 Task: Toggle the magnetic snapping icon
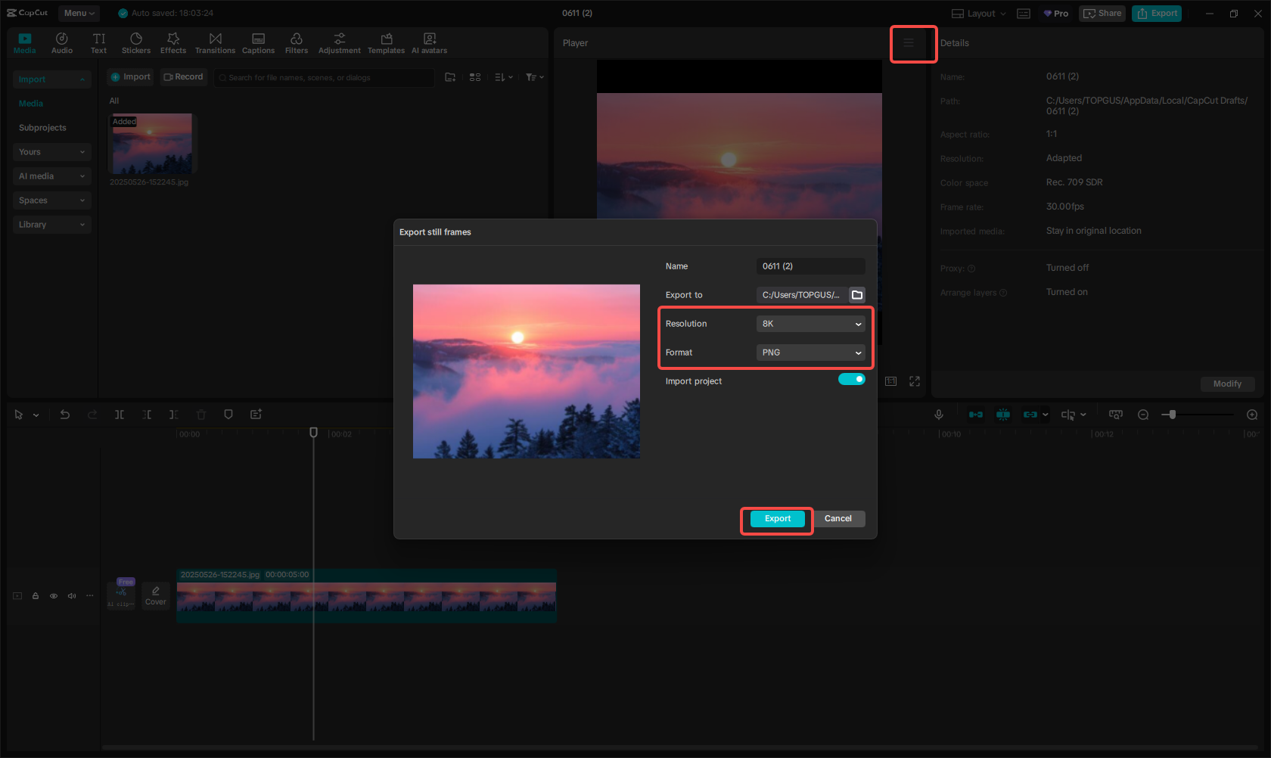point(1003,415)
